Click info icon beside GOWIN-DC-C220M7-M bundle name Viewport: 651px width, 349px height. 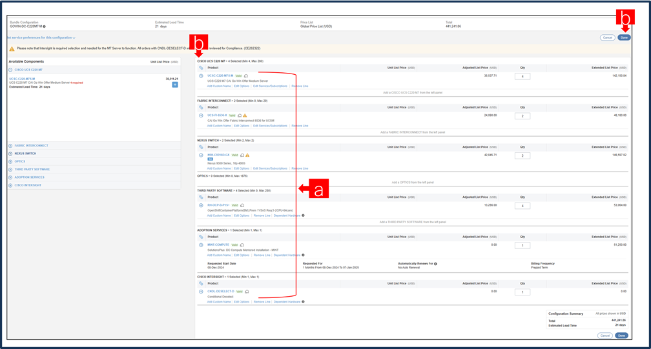[45, 26]
